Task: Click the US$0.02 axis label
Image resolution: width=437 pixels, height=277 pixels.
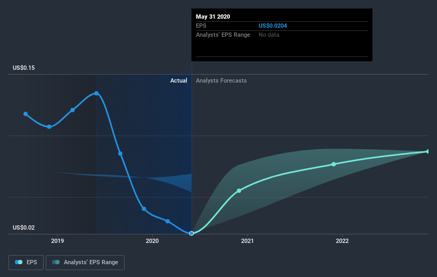Action: [24, 227]
